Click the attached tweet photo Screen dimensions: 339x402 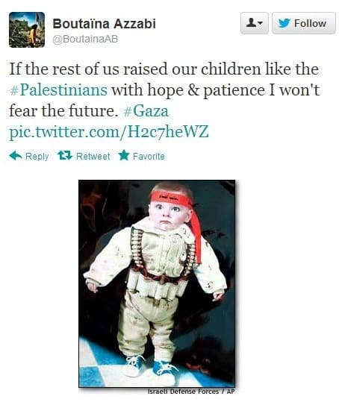(157, 283)
